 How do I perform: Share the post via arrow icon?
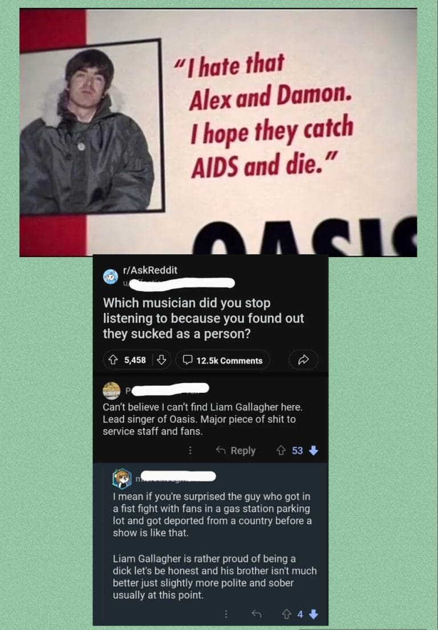tap(303, 360)
